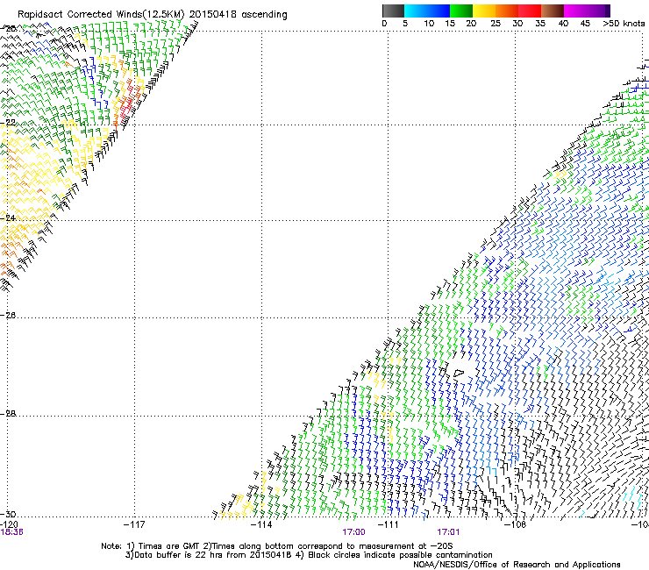The height and width of the screenshot is (570, 649).
Task: Click the legend label '35'
Action: pos(540,24)
